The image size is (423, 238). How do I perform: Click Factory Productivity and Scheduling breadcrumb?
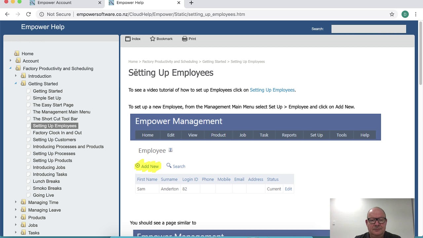[x=170, y=61]
